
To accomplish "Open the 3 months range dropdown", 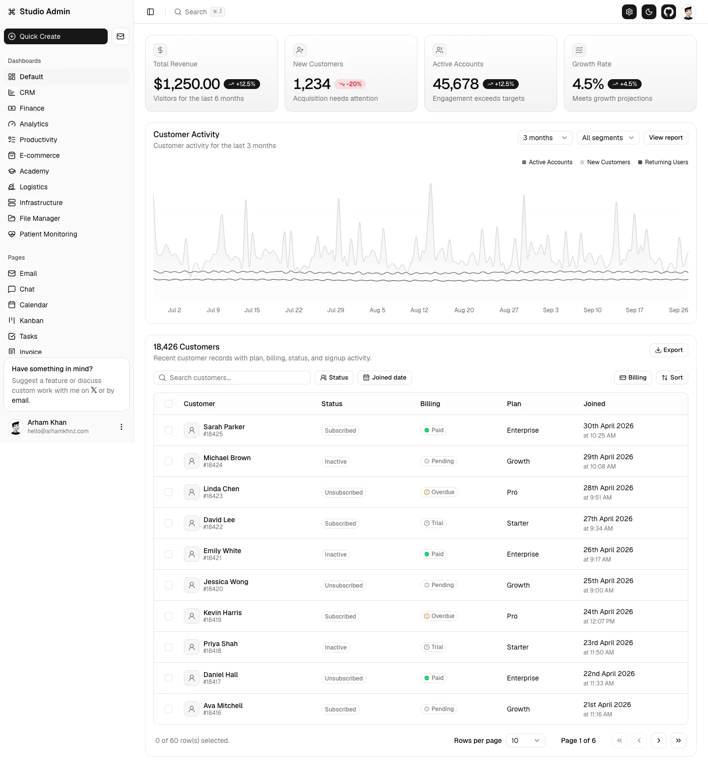I will pyautogui.click(x=545, y=138).
